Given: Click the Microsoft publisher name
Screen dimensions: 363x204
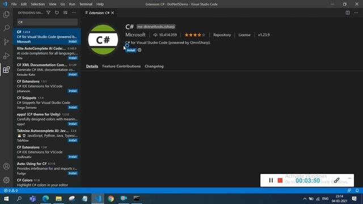Looking at the screenshot, I should [x=136, y=35].
